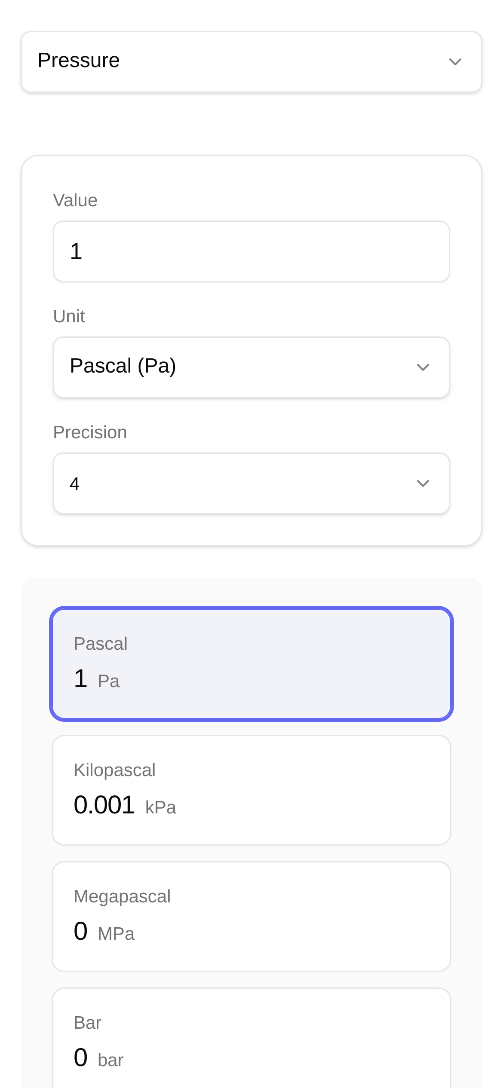Select the Bar result card
503x1088 pixels.
251,1040
